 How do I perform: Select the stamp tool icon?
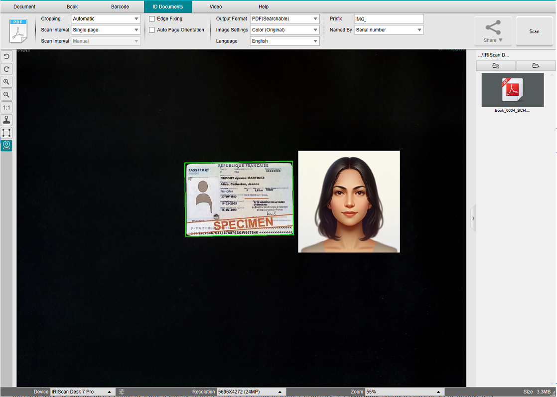6,120
